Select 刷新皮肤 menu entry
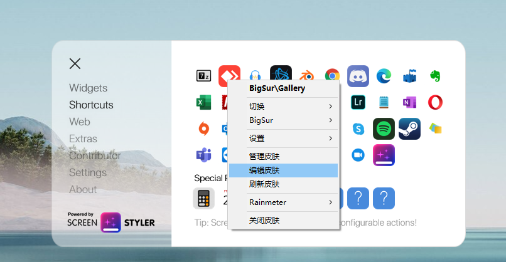The image size is (506, 262). [284, 184]
